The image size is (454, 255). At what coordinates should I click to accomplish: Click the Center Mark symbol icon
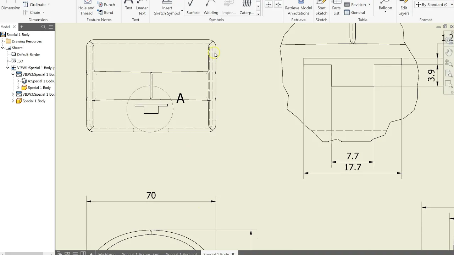(x=268, y=5)
